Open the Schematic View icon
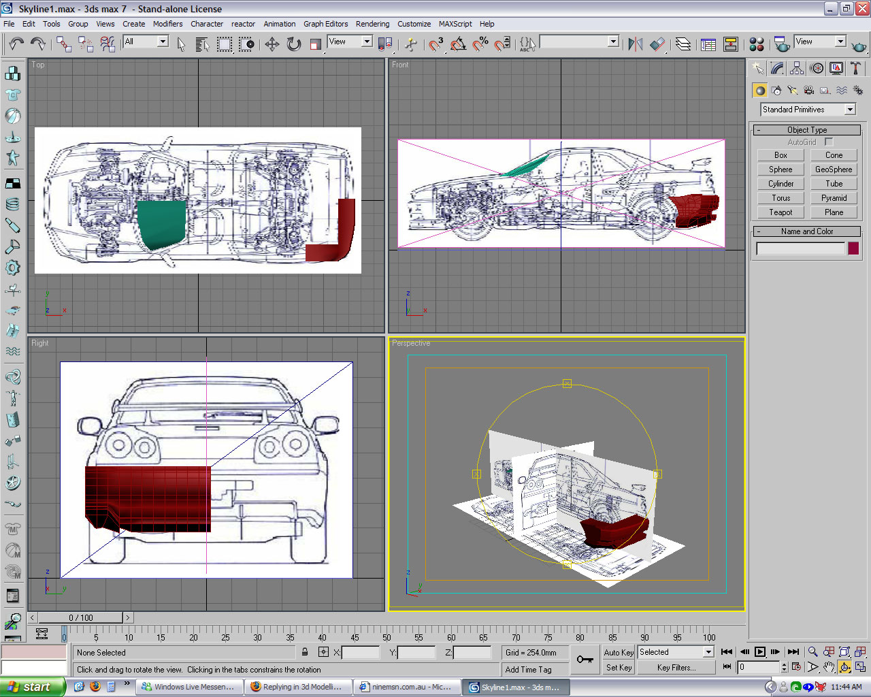 (x=730, y=44)
